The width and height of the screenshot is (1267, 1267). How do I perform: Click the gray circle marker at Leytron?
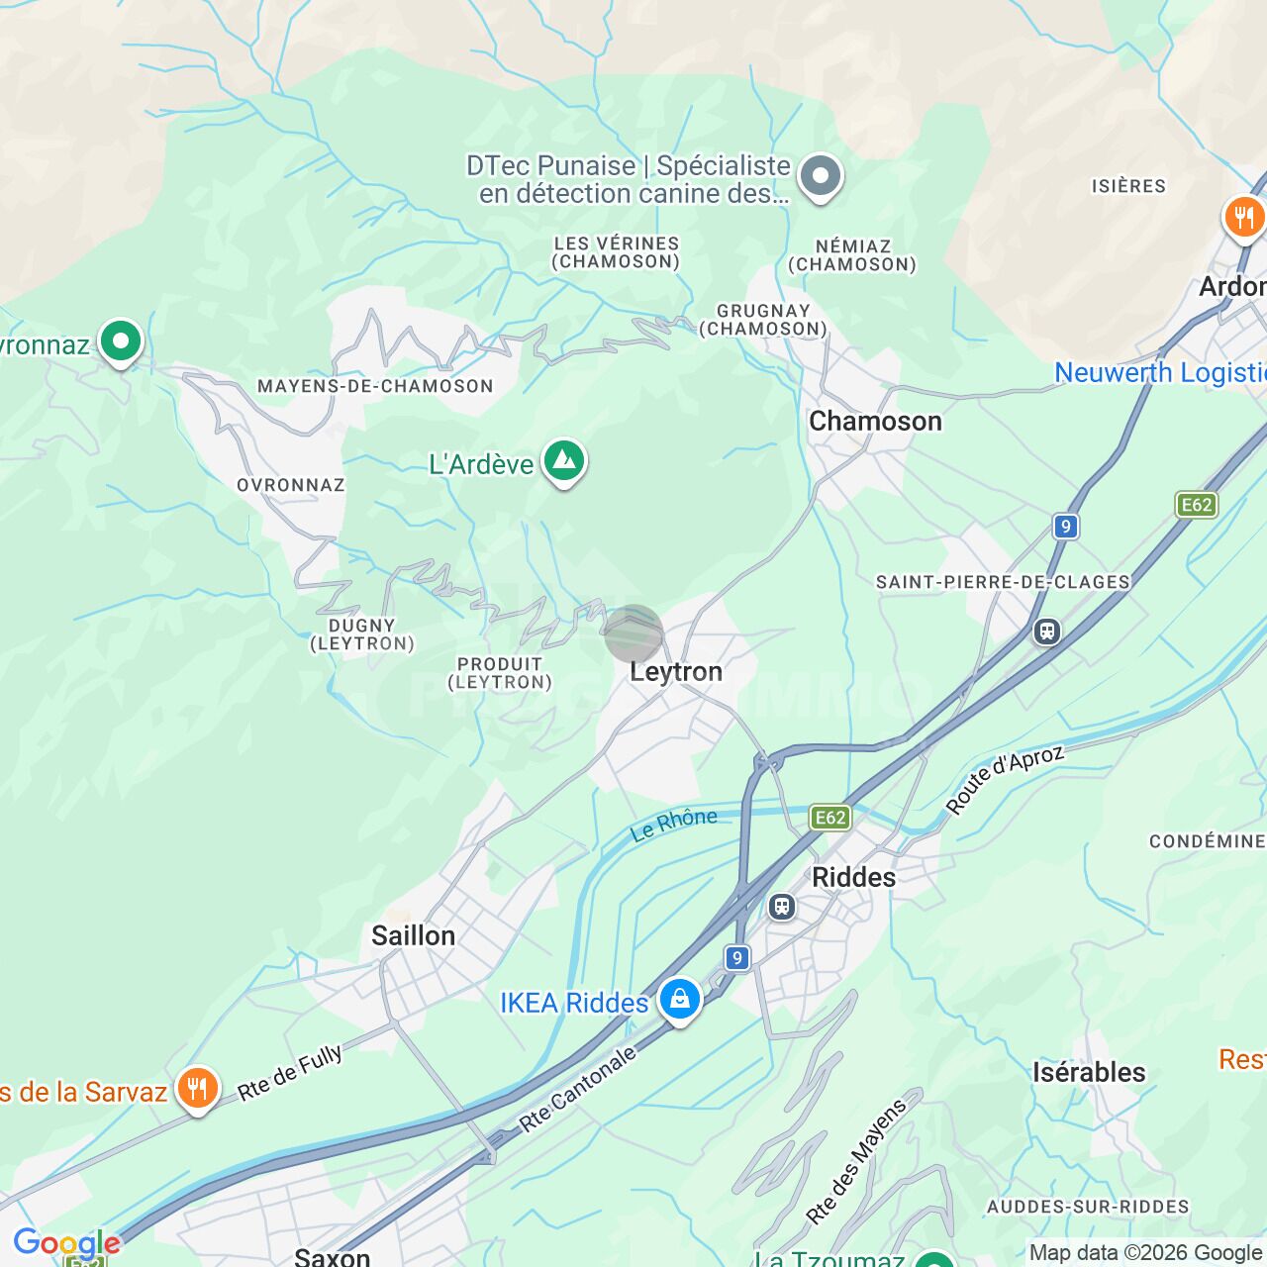(x=633, y=633)
